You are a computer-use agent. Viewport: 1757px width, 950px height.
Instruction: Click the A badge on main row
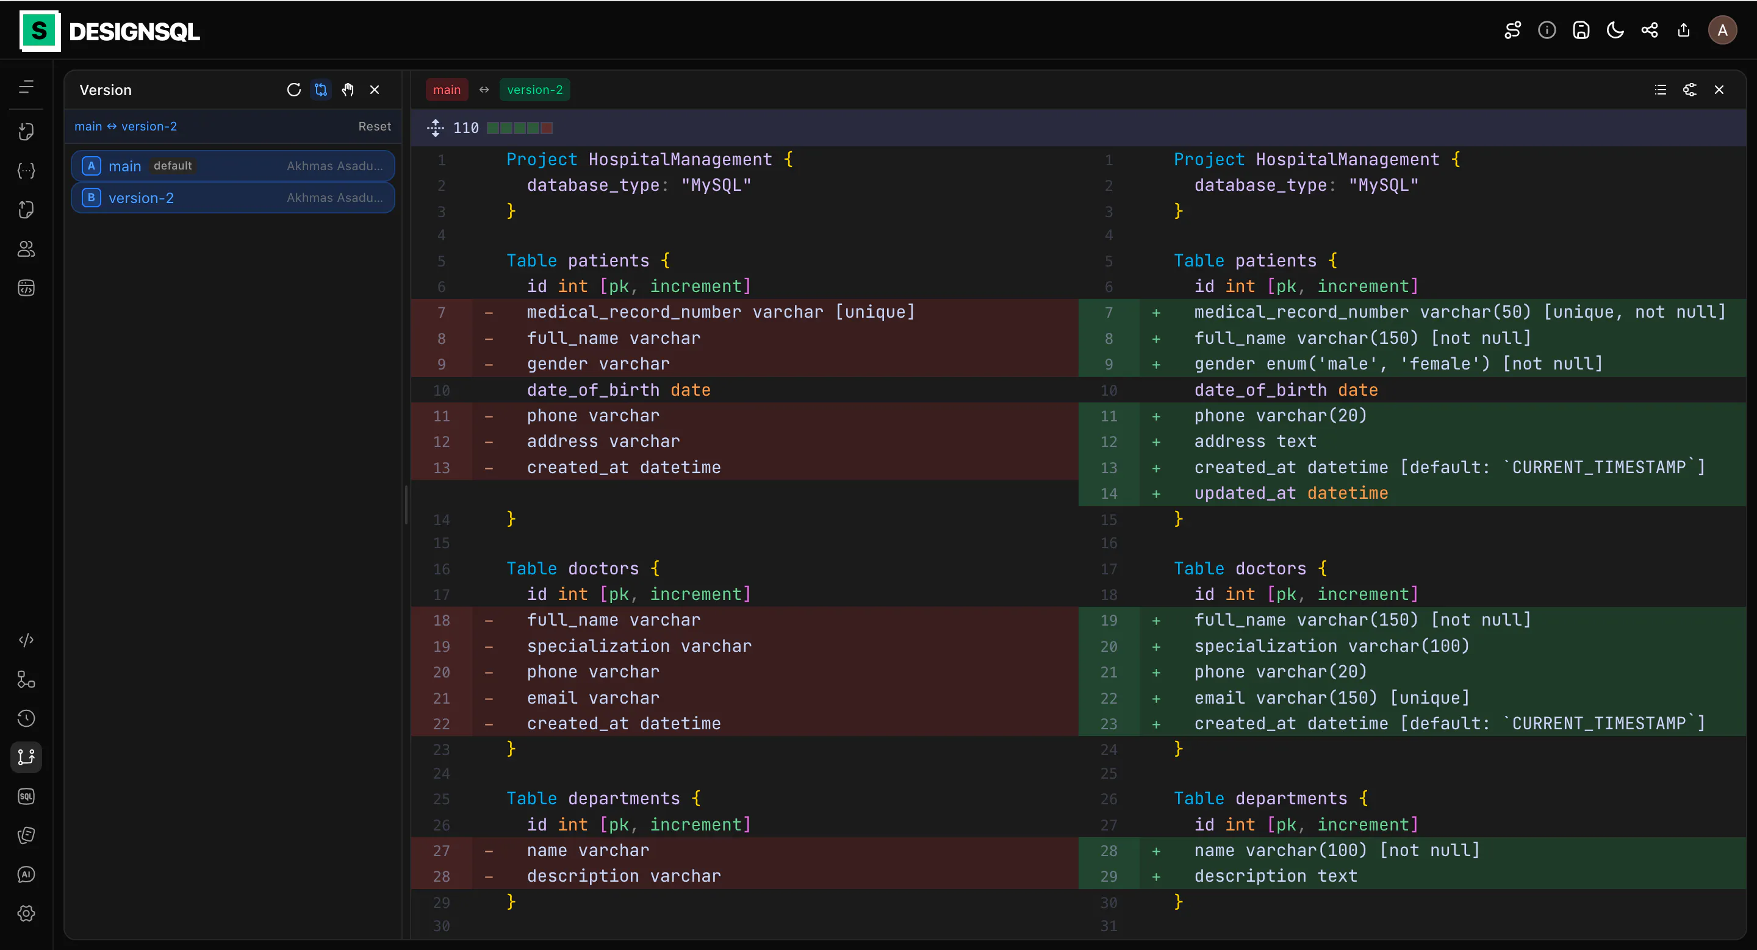point(91,166)
